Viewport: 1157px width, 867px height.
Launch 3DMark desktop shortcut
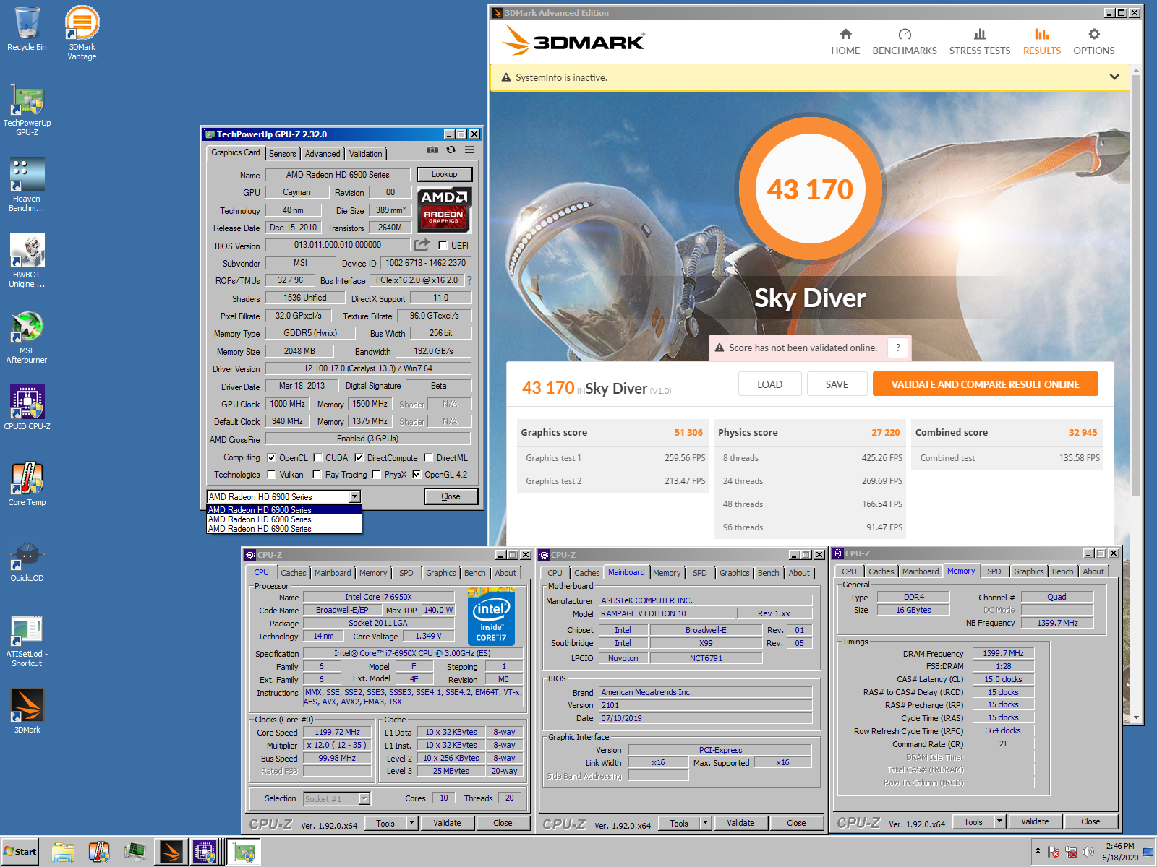tap(27, 711)
